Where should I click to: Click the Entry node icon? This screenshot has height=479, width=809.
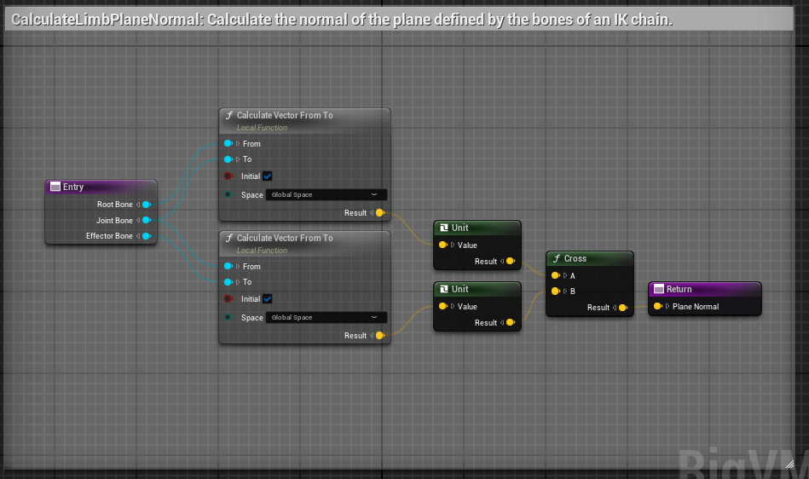(x=55, y=187)
